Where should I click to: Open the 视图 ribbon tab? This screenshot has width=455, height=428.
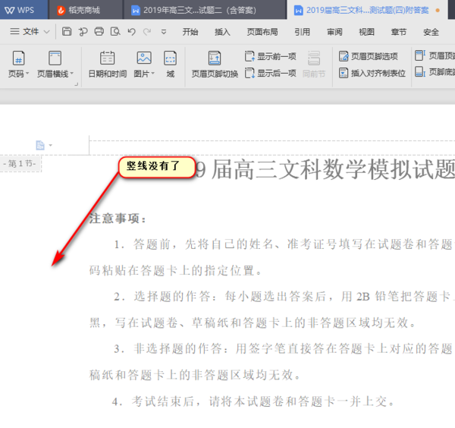[x=366, y=32]
